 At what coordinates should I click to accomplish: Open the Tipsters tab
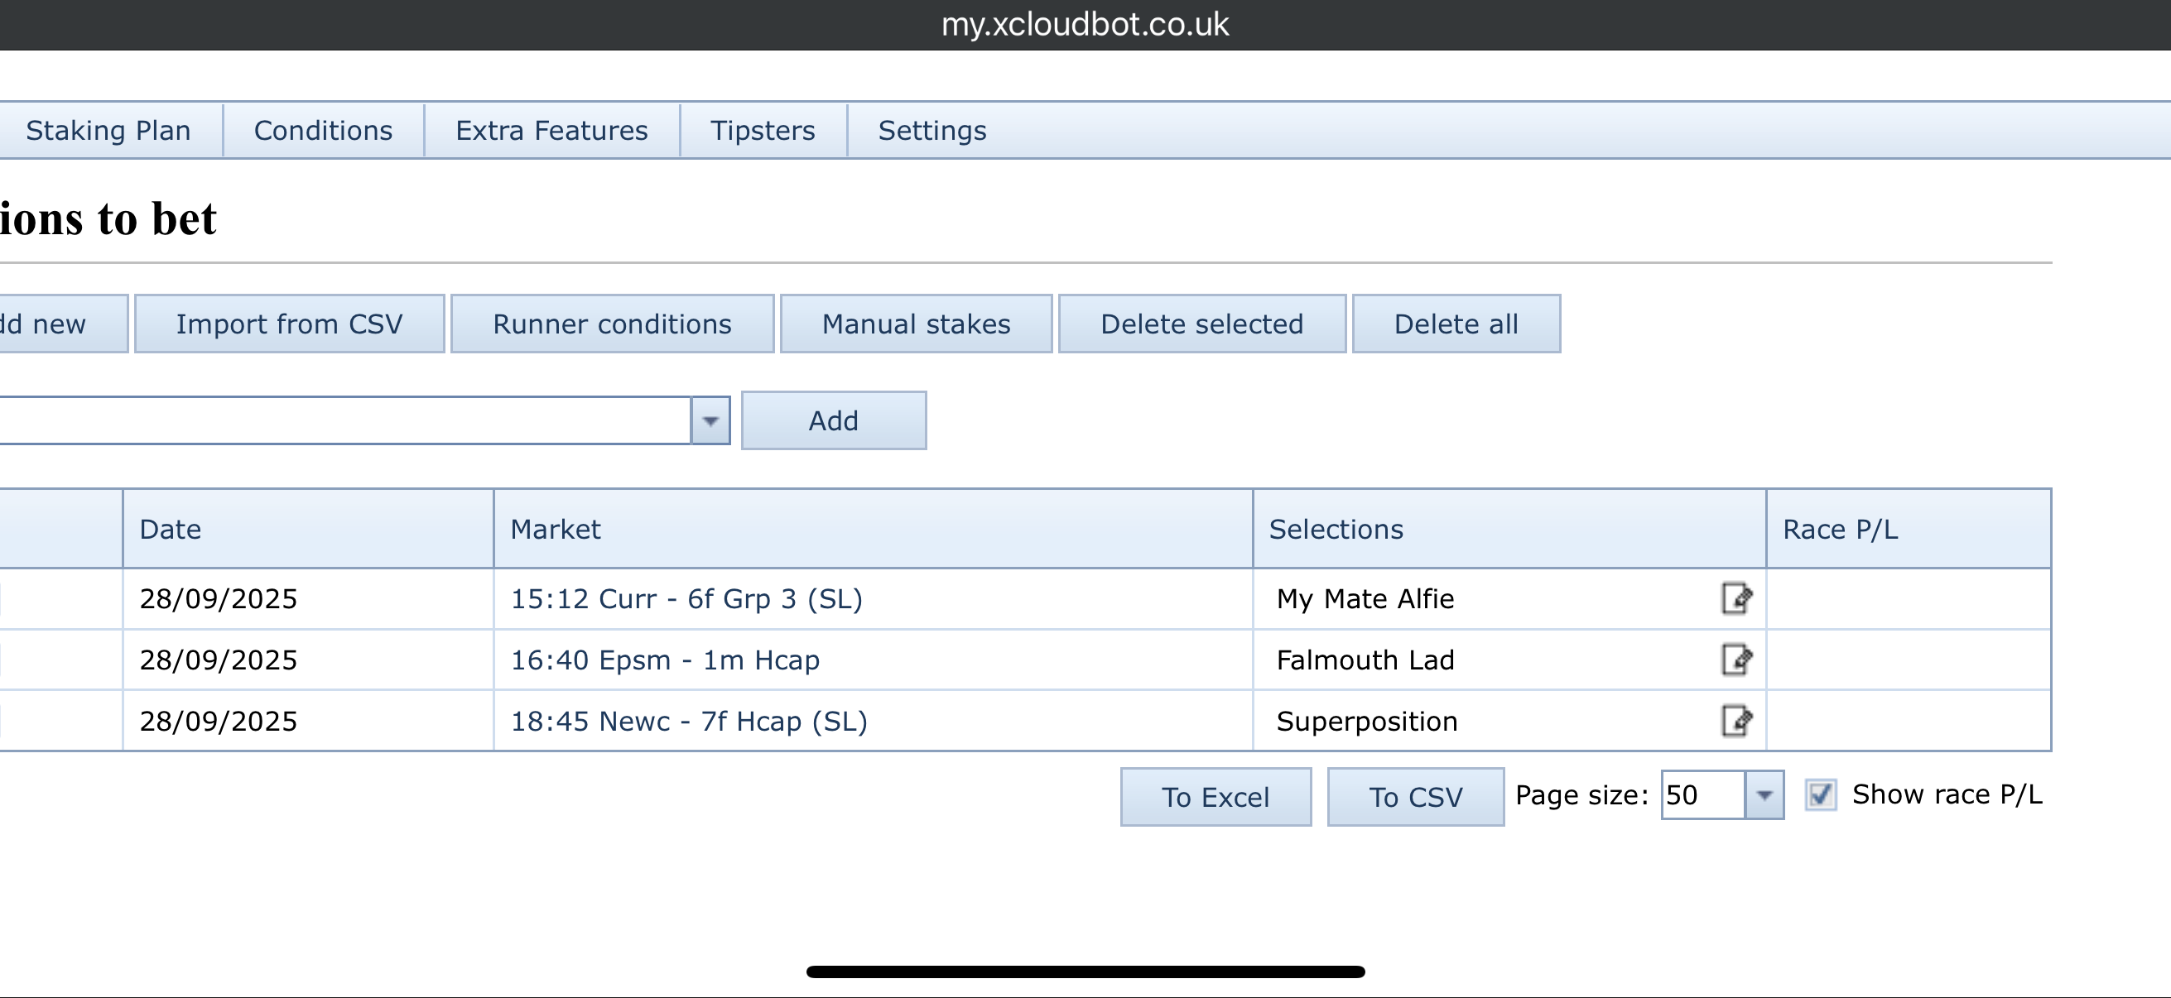coord(762,131)
